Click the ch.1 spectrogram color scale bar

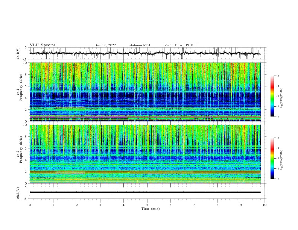(272, 96)
